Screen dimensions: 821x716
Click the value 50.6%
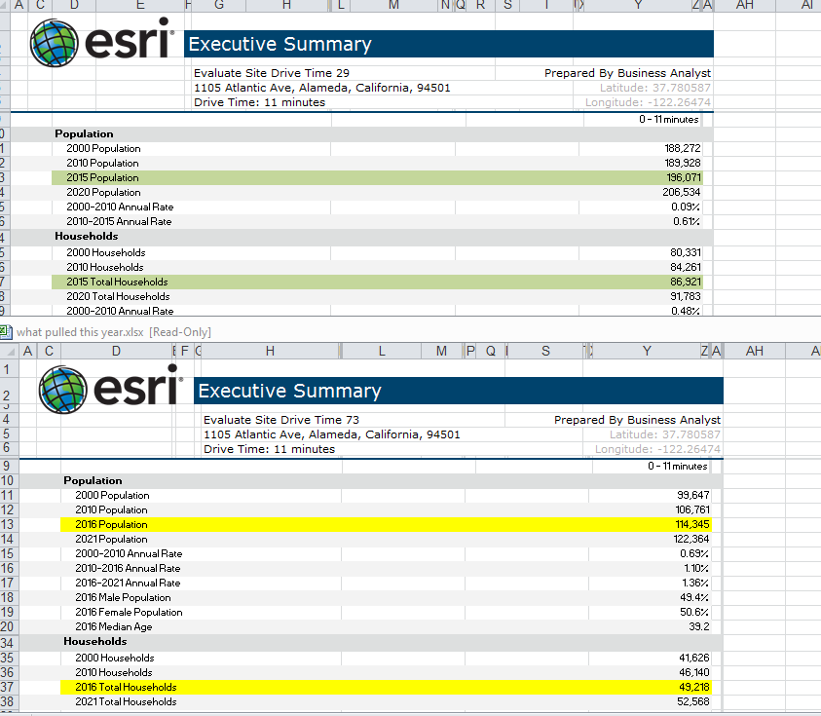click(x=694, y=613)
